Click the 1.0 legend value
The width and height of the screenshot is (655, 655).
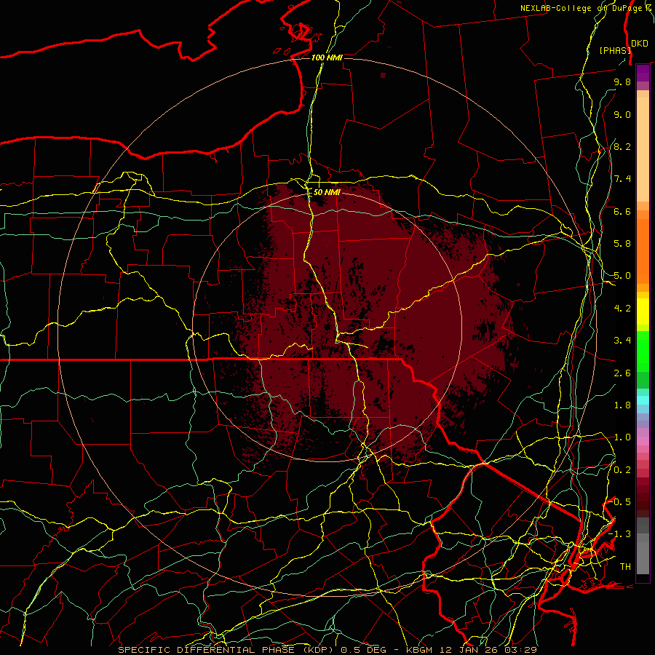click(x=622, y=437)
